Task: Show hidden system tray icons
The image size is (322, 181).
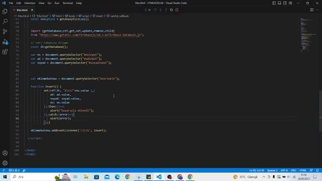Action: point(264,176)
